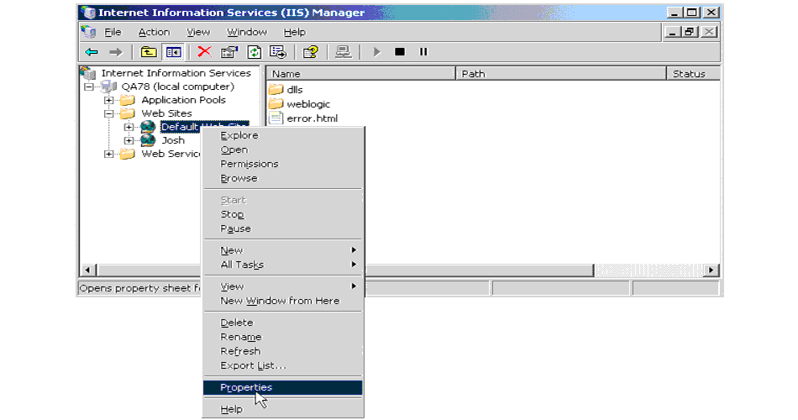Open the Help menu in menu bar
The height and width of the screenshot is (420, 798).
tap(295, 32)
